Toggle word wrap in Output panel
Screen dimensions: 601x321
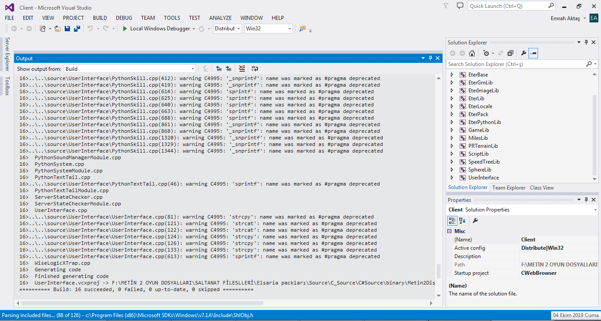click(x=255, y=69)
